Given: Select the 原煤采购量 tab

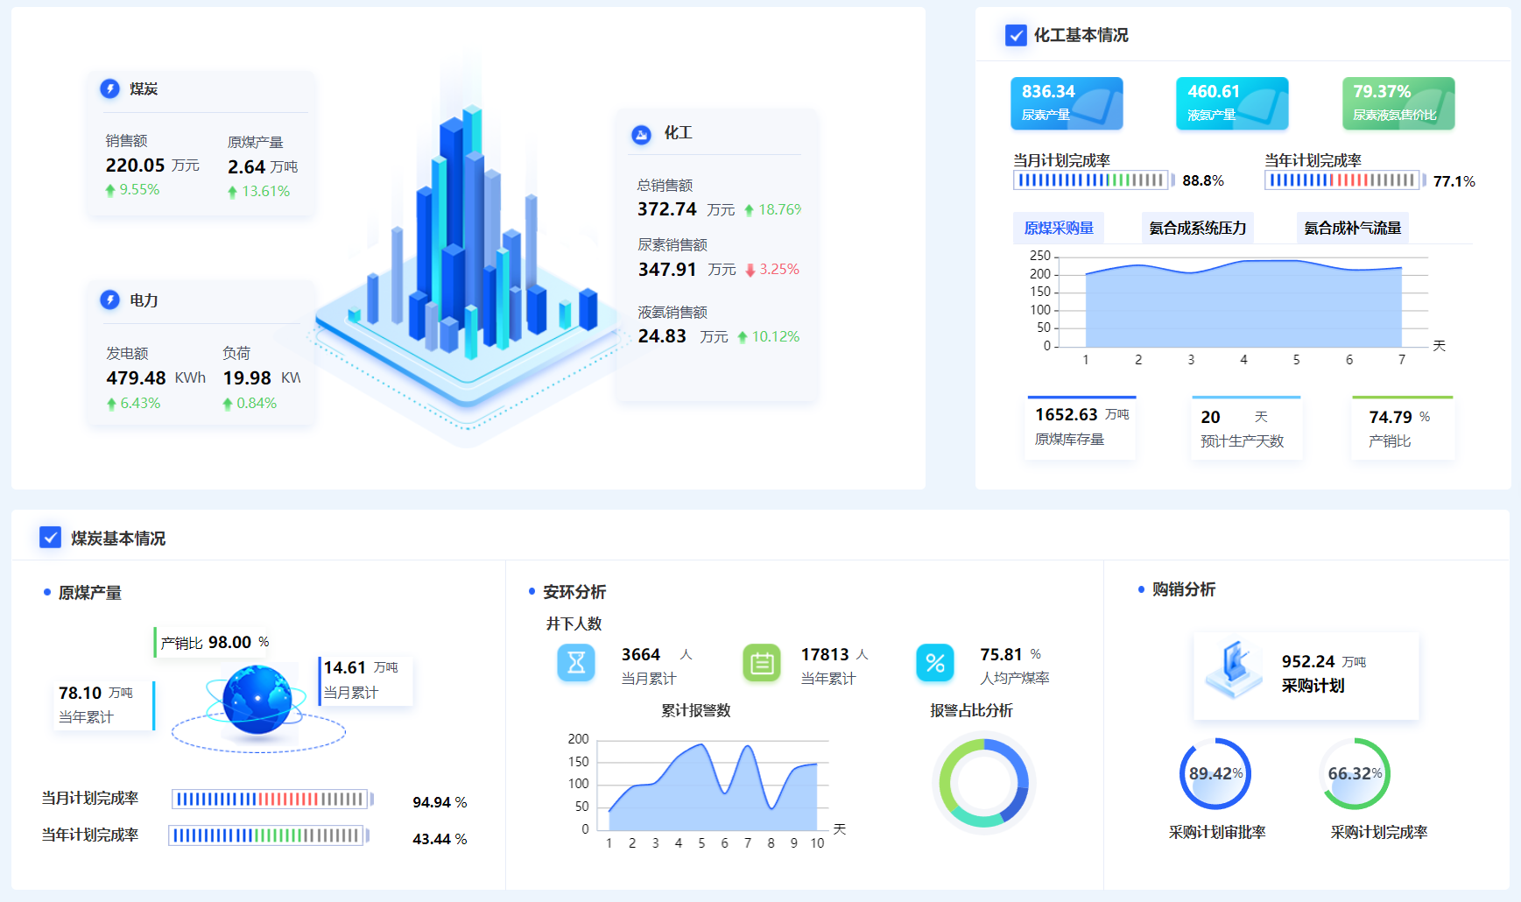Looking at the screenshot, I should click(x=1059, y=227).
